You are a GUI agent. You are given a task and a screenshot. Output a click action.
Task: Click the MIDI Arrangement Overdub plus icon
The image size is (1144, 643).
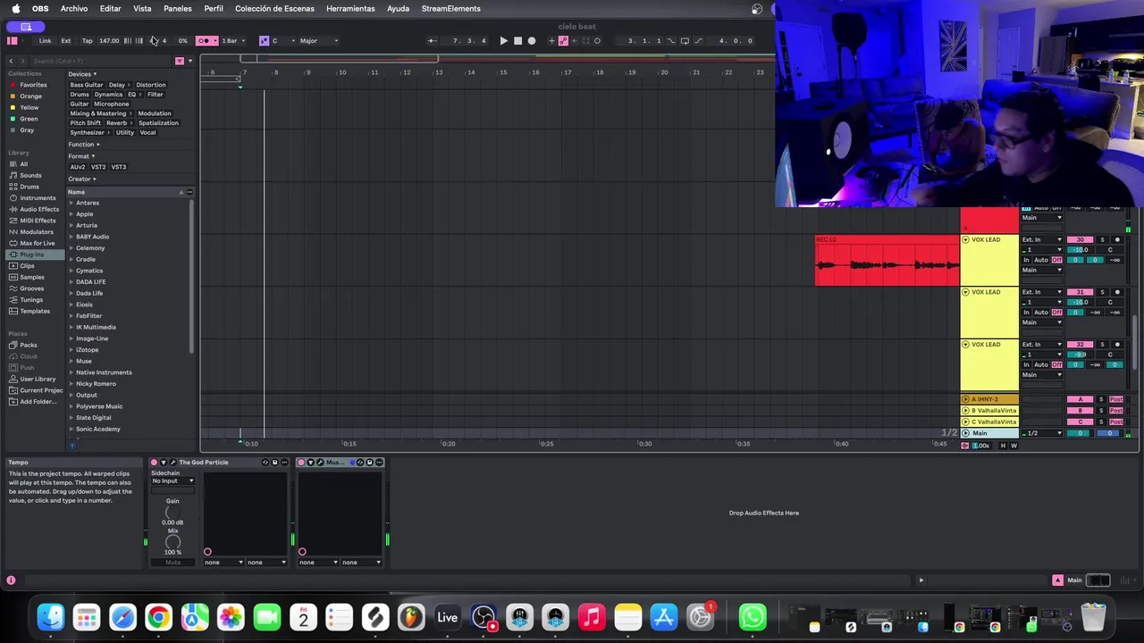[x=551, y=40]
